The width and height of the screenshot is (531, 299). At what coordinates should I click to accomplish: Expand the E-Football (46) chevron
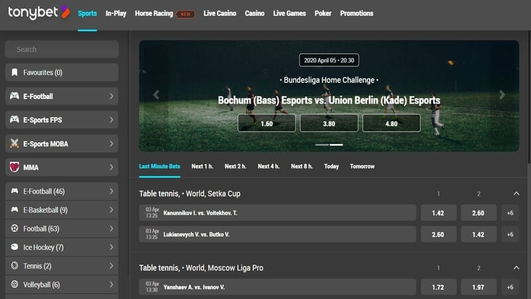tap(112, 191)
